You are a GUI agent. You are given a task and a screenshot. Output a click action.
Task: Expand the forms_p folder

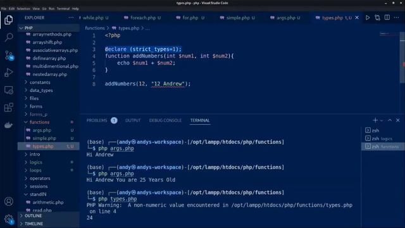(49, 114)
